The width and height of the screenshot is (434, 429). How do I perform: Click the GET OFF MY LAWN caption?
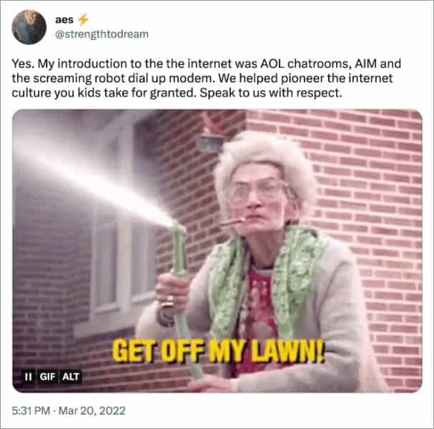(218, 351)
